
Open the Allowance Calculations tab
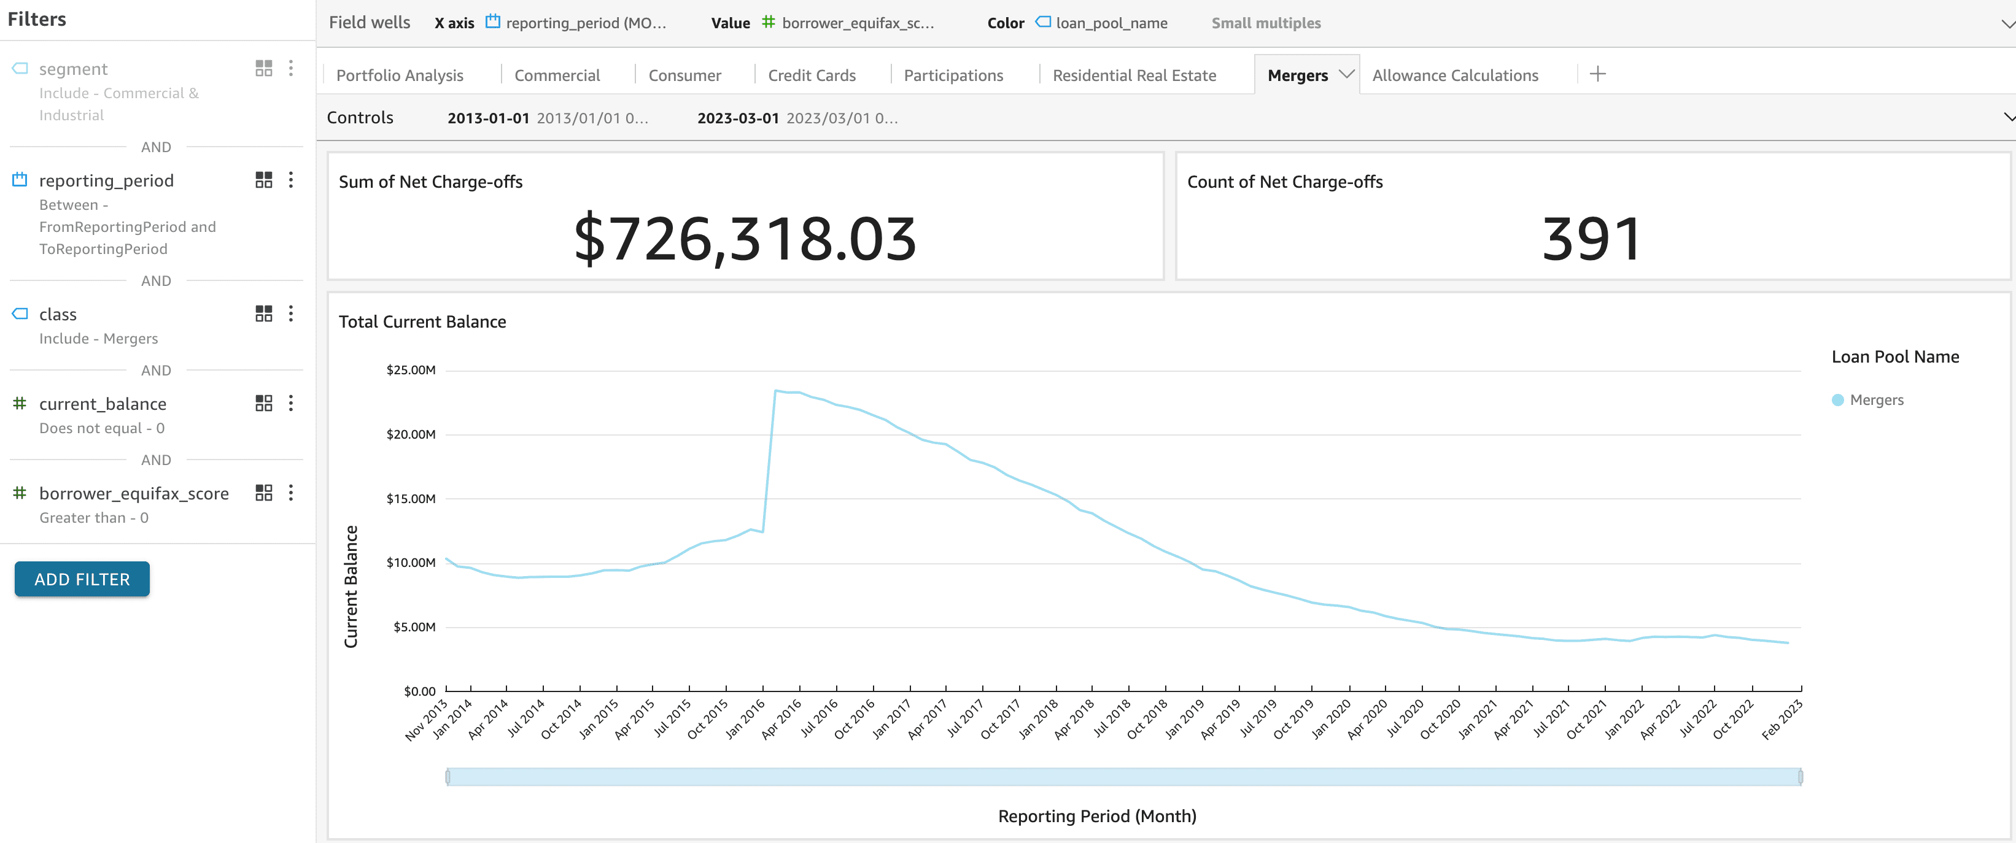[x=1455, y=74]
